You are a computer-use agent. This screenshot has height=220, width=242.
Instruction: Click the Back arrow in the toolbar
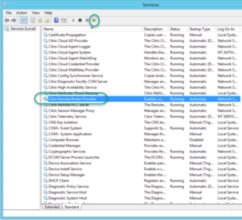7,20
